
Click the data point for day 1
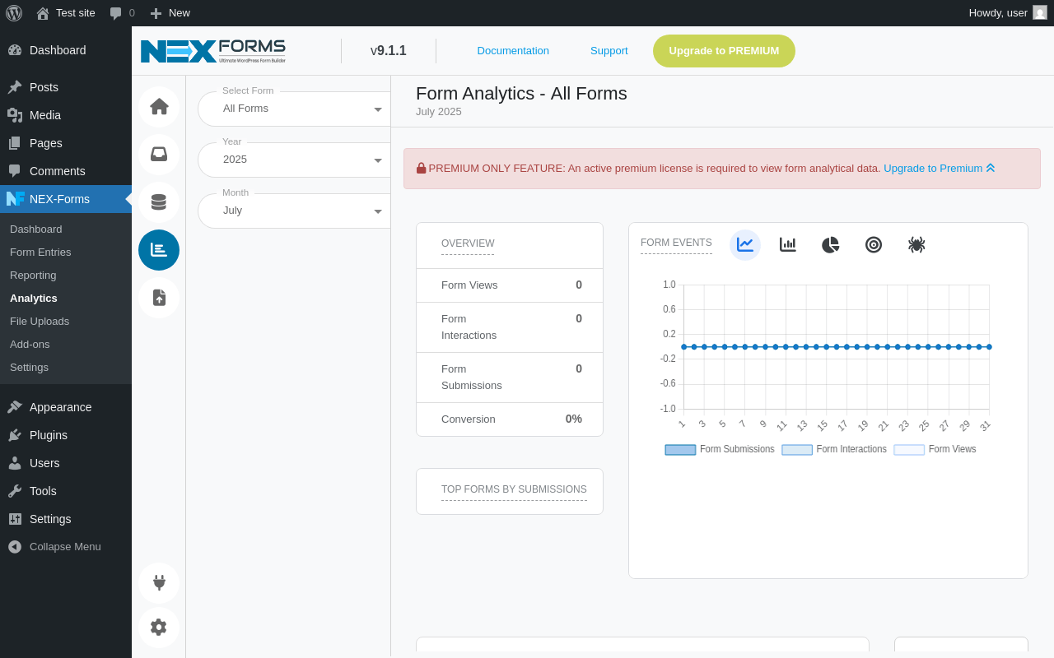683,347
